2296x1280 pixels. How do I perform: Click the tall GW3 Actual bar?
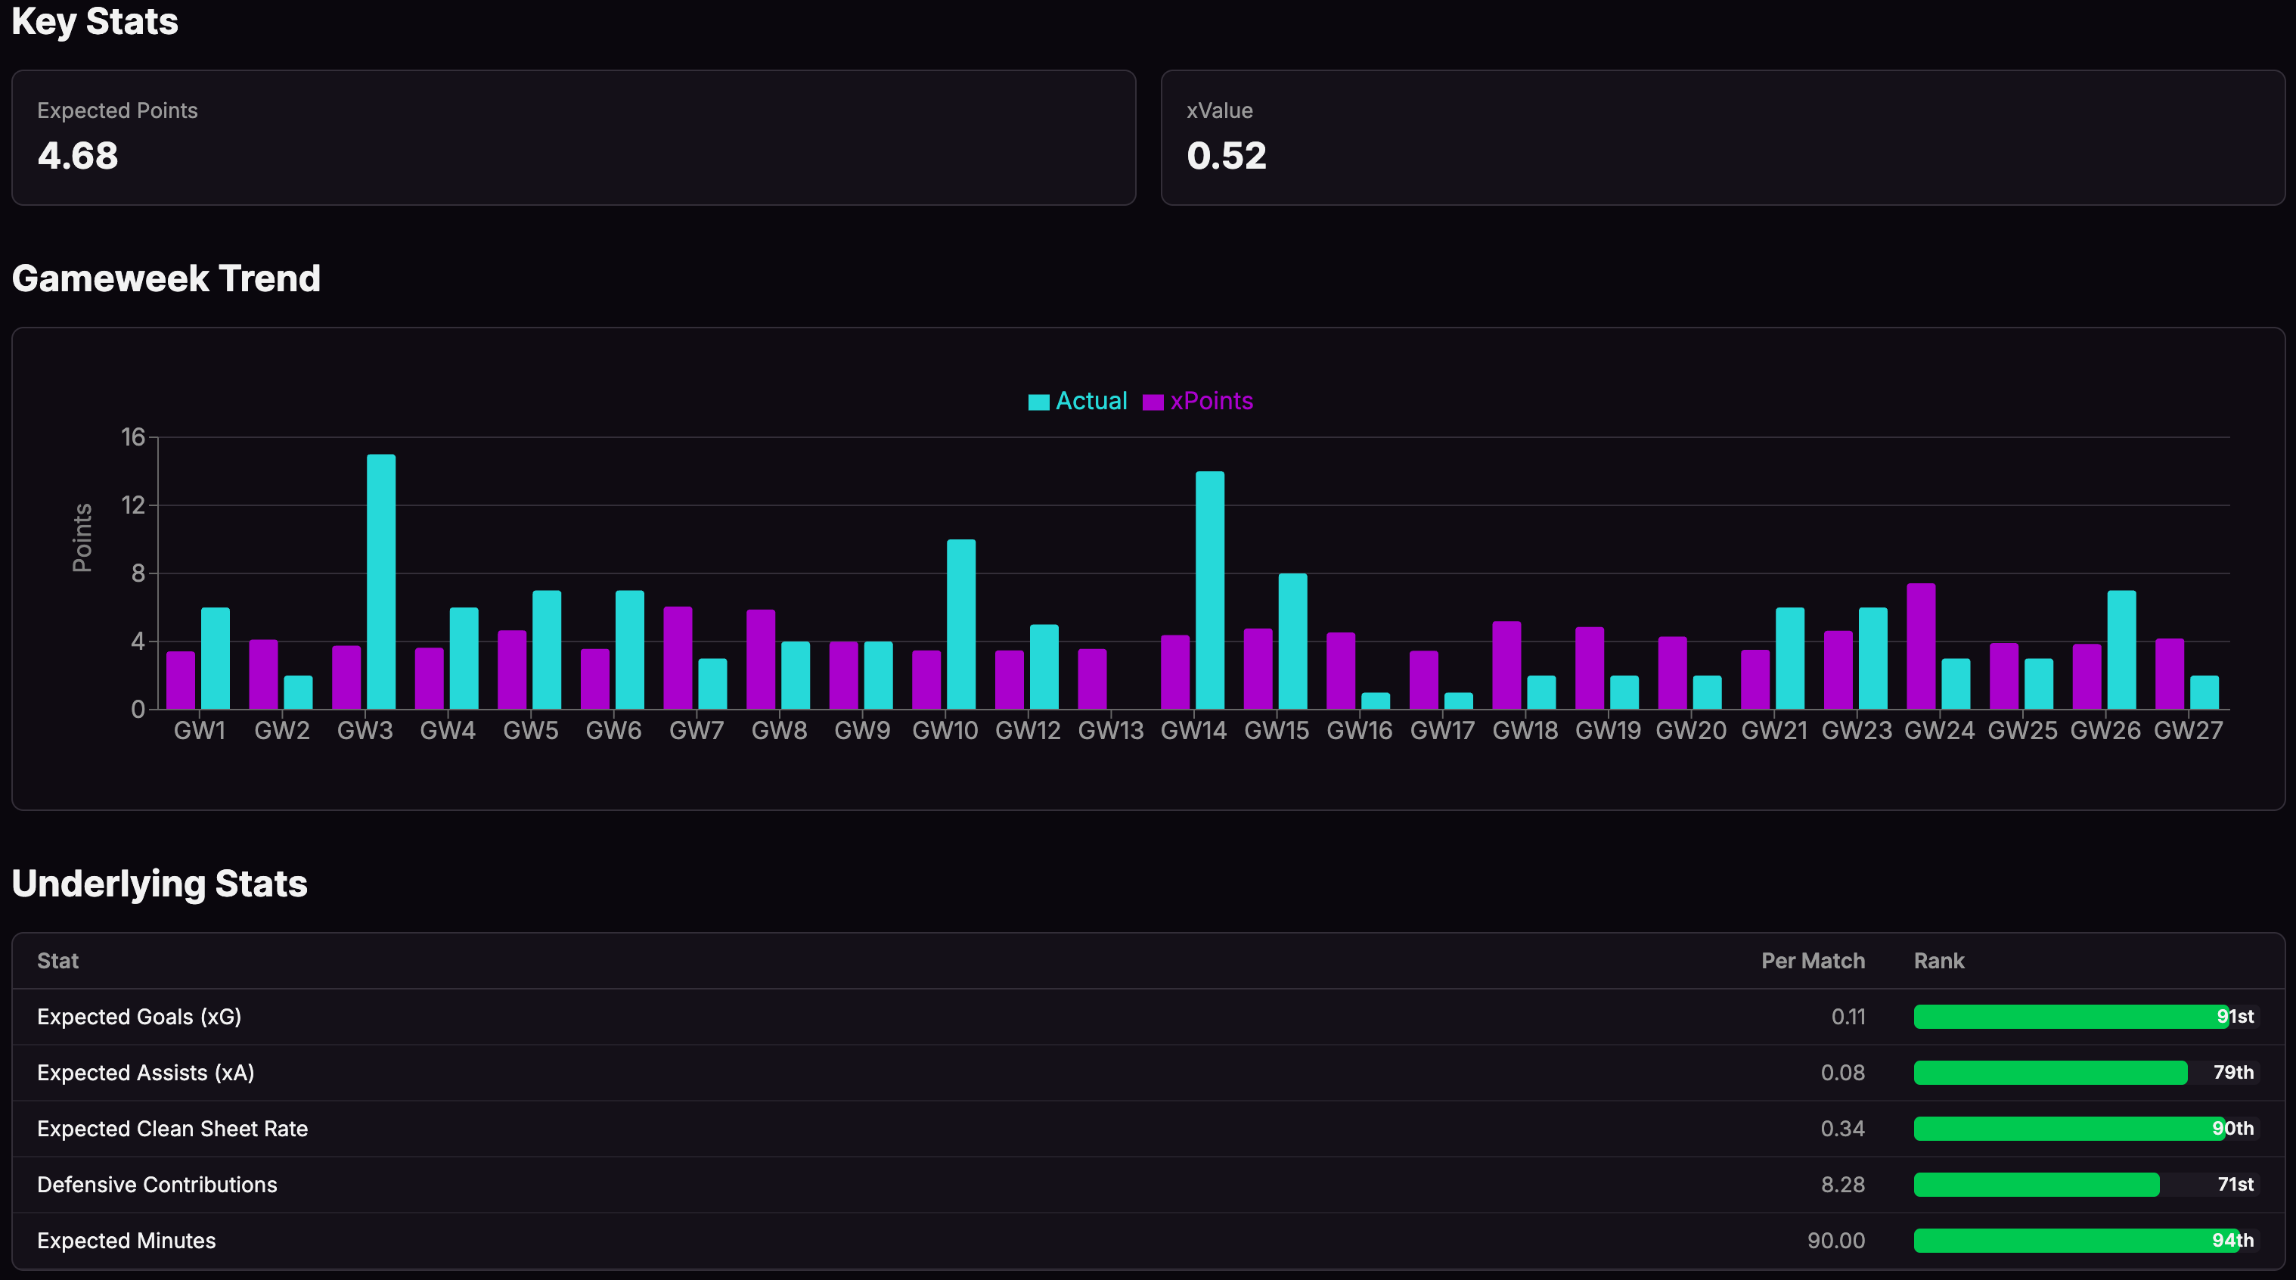tap(380, 581)
